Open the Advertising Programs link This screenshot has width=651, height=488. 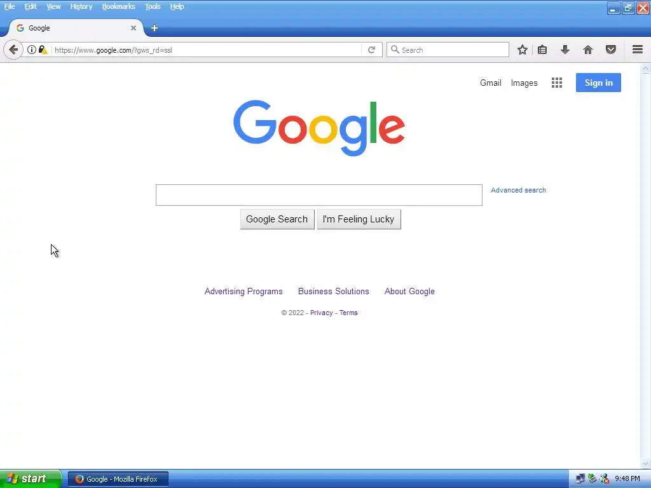click(243, 291)
